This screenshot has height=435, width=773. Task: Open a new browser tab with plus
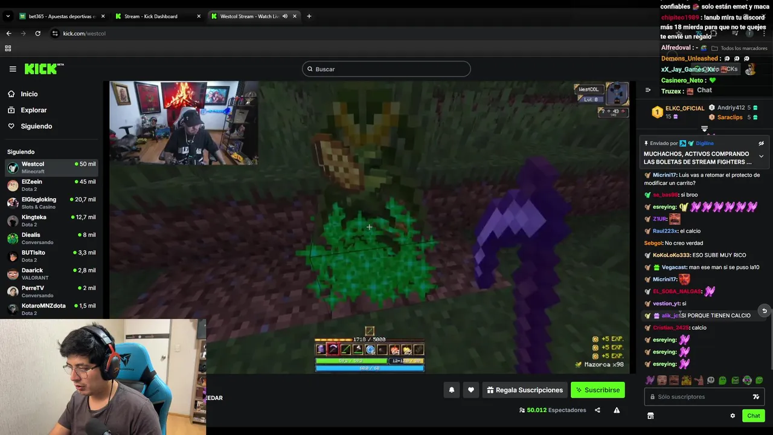[309, 16]
